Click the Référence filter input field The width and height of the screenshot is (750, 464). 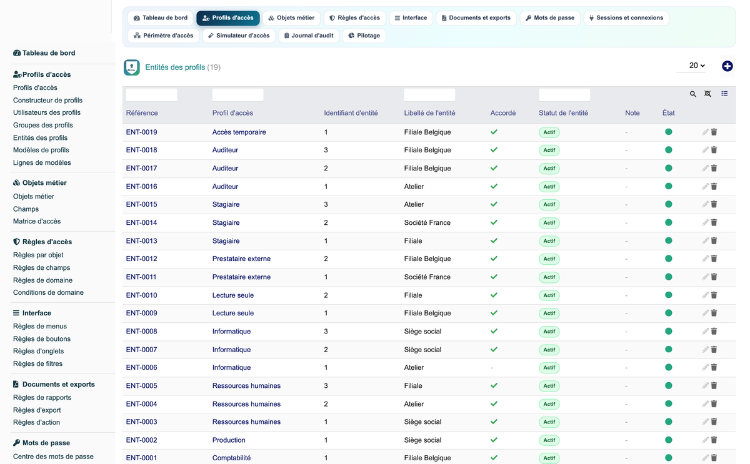coord(152,95)
